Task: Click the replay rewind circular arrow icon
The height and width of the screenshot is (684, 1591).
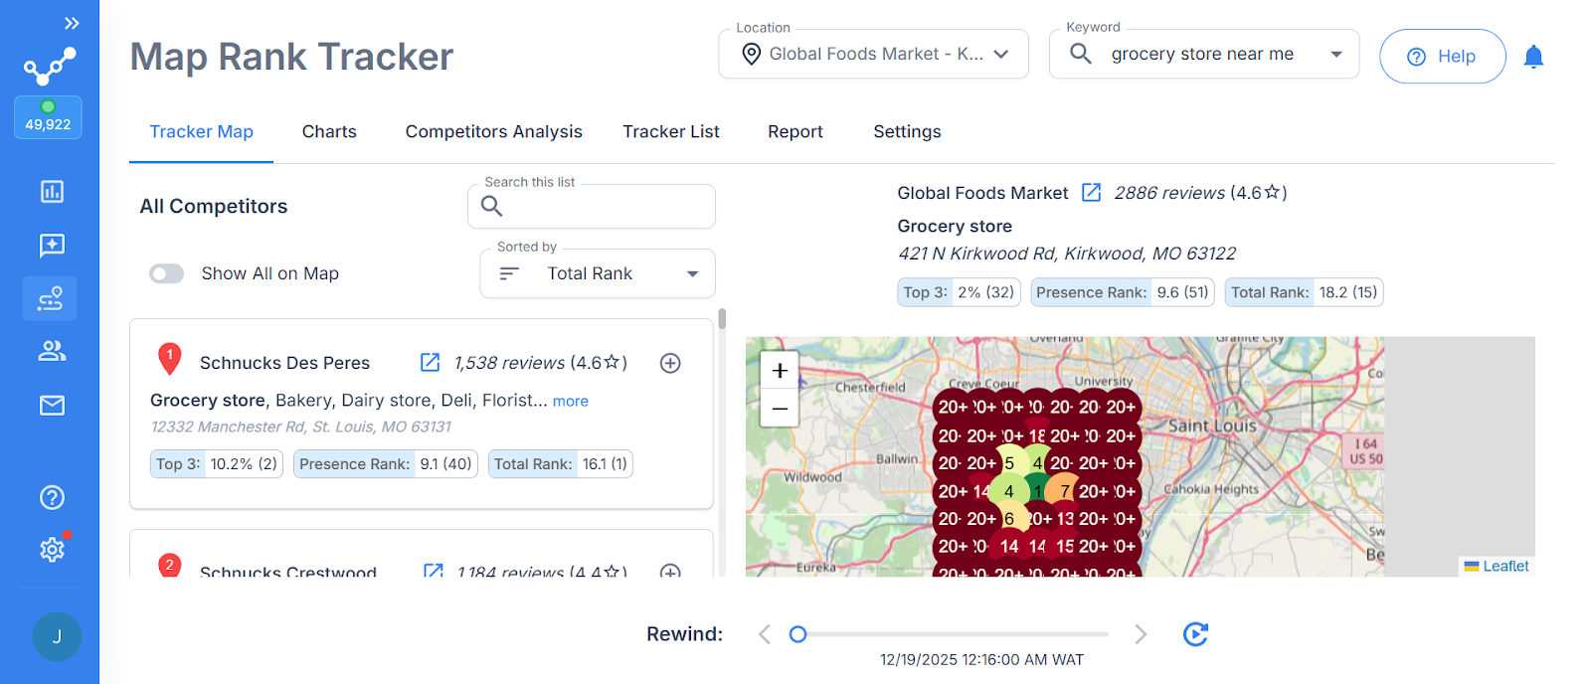Action: point(1195,634)
